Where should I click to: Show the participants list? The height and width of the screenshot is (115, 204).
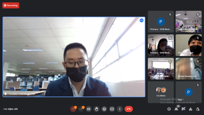[176, 109]
